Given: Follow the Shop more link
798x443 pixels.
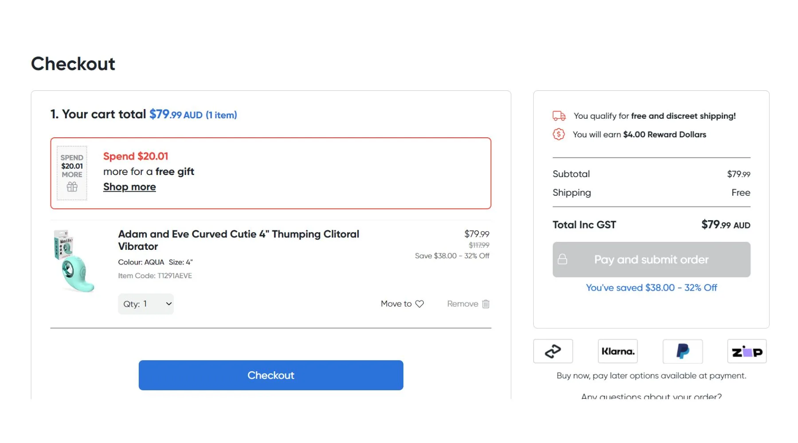Looking at the screenshot, I should [x=129, y=187].
